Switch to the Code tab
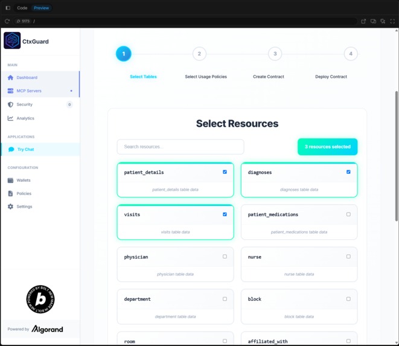This screenshot has height=346, width=399. coord(22,8)
